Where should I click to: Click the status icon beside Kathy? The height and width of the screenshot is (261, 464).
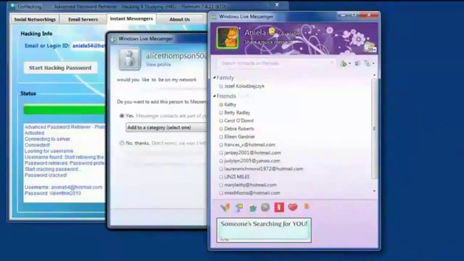(221, 104)
